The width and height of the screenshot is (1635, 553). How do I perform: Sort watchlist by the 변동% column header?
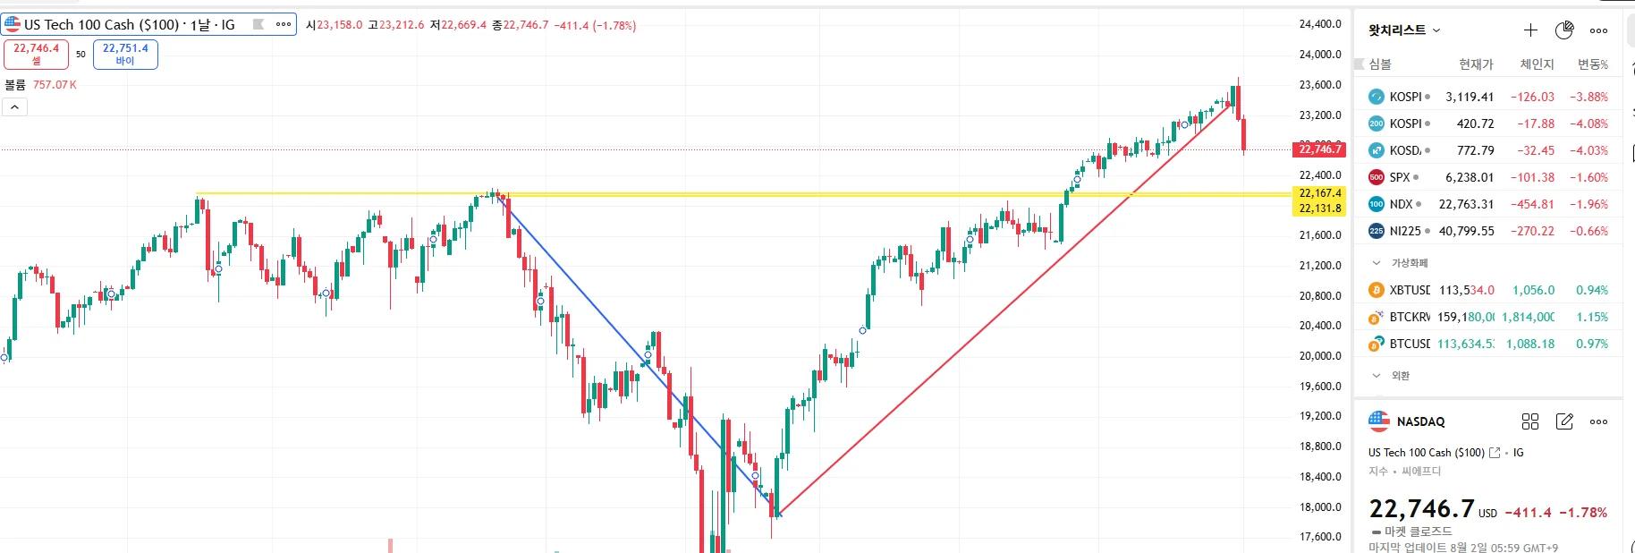(x=1592, y=64)
